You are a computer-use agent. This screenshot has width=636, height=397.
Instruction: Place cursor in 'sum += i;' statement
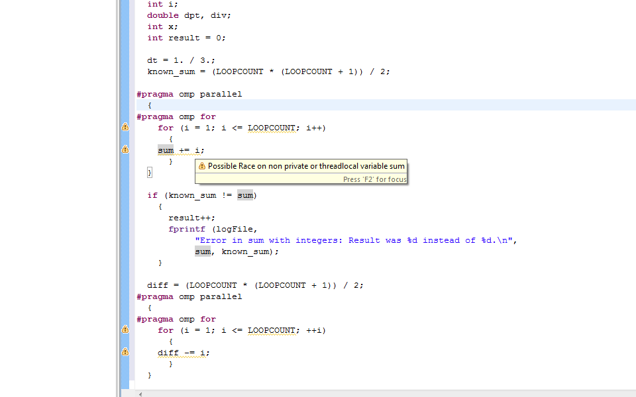click(x=181, y=150)
